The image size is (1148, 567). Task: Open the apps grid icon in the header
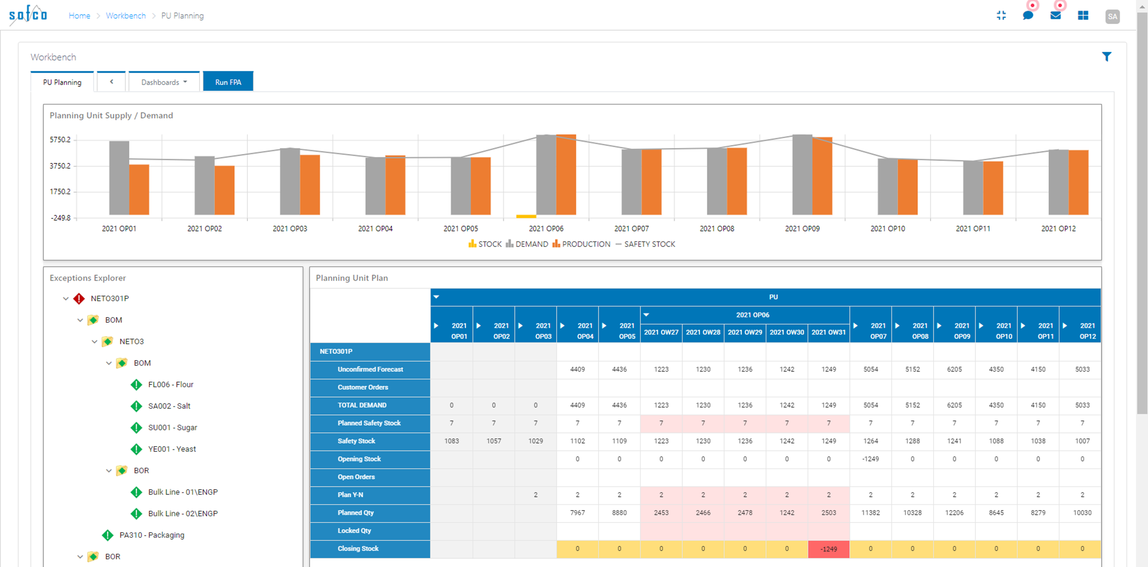coord(1083,15)
